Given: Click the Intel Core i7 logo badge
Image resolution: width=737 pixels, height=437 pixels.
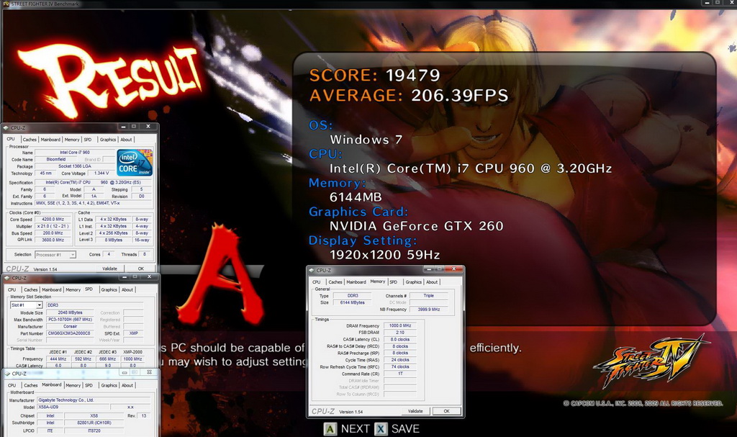Looking at the screenshot, I should [x=135, y=163].
